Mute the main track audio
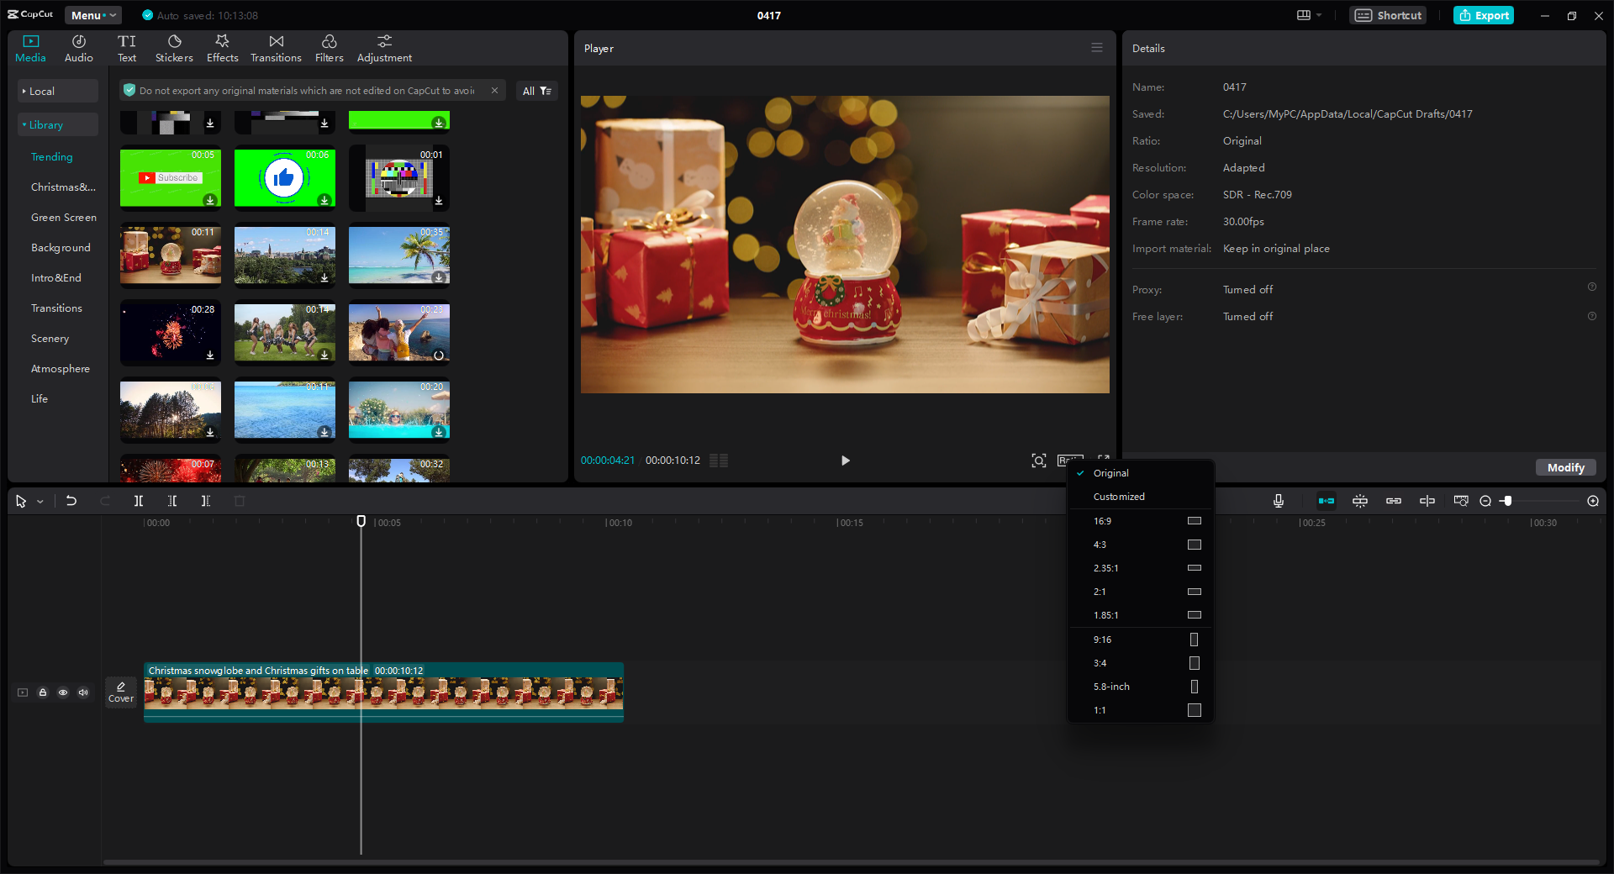Image resolution: width=1614 pixels, height=874 pixels. tap(83, 692)
